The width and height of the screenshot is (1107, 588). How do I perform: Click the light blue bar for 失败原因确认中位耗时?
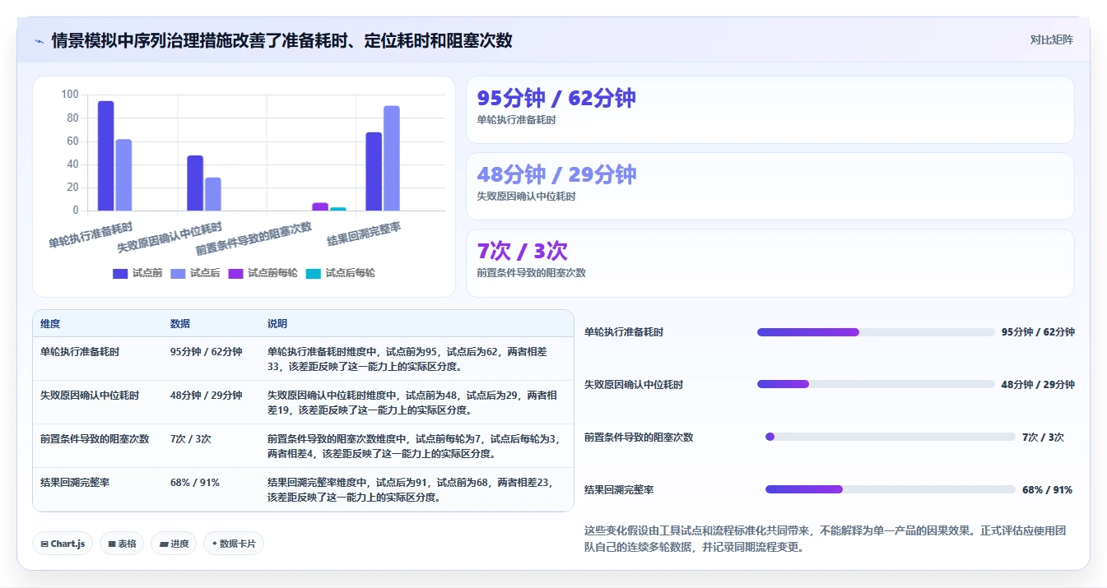(213, 194)
